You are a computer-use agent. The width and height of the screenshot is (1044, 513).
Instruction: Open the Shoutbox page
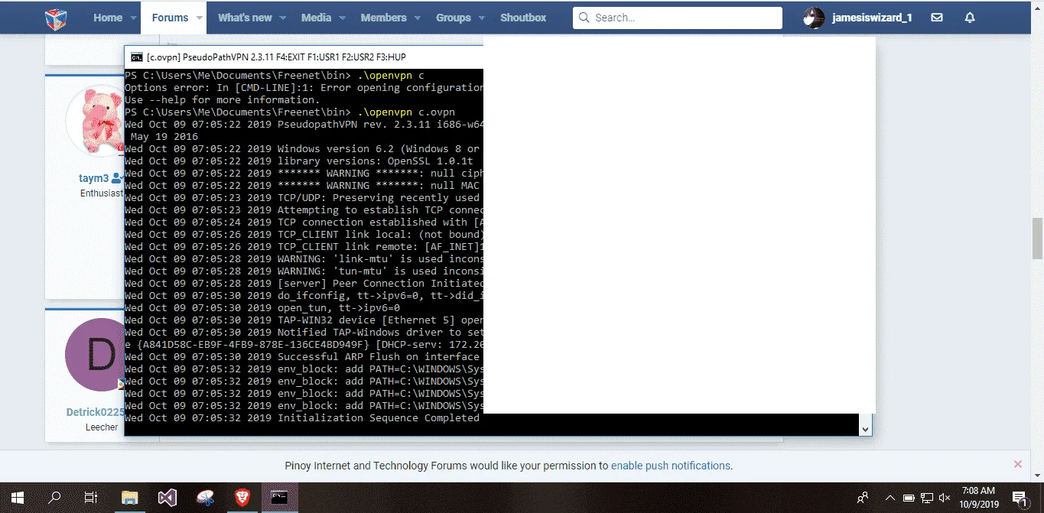tap(523, 18)
